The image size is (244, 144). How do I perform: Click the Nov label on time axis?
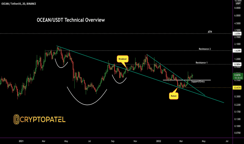pos(135,141)
